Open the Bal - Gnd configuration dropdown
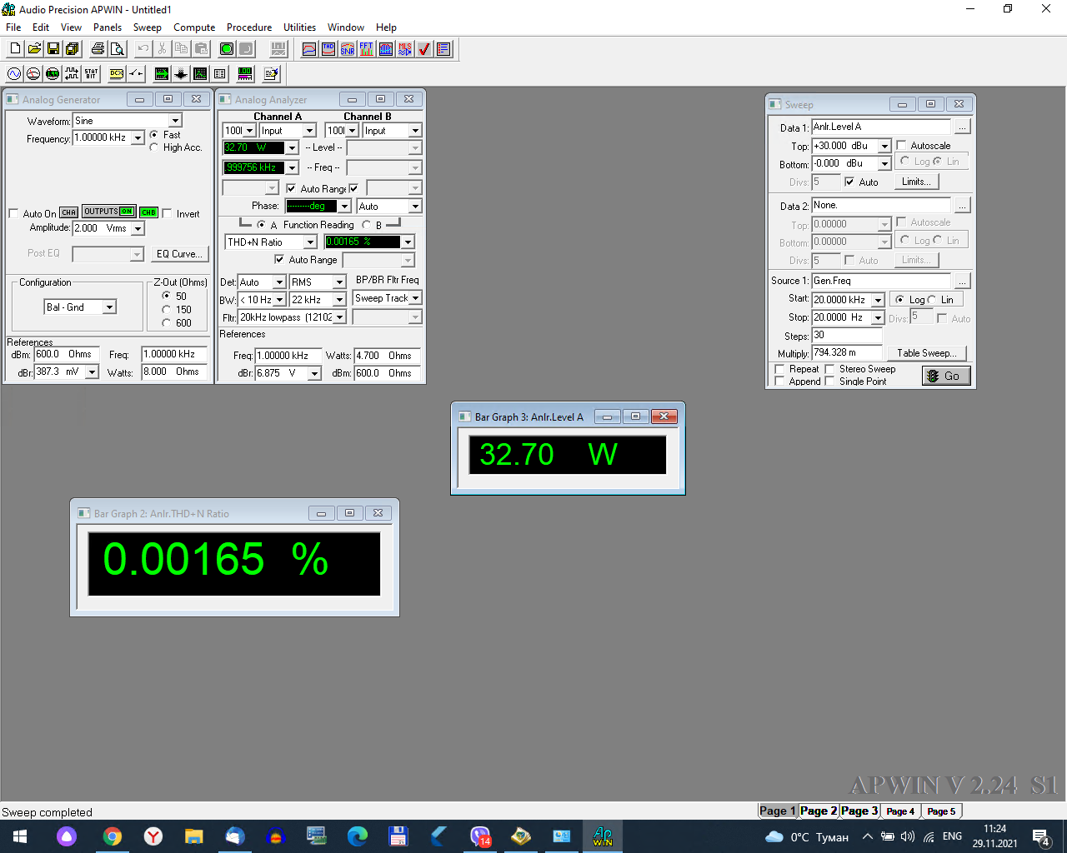This screenshot has height=853, width=1067. pyautogui.click(x=109, y=307)
